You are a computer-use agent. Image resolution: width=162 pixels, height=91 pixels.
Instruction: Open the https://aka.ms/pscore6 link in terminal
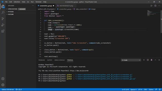coord(79,71)
